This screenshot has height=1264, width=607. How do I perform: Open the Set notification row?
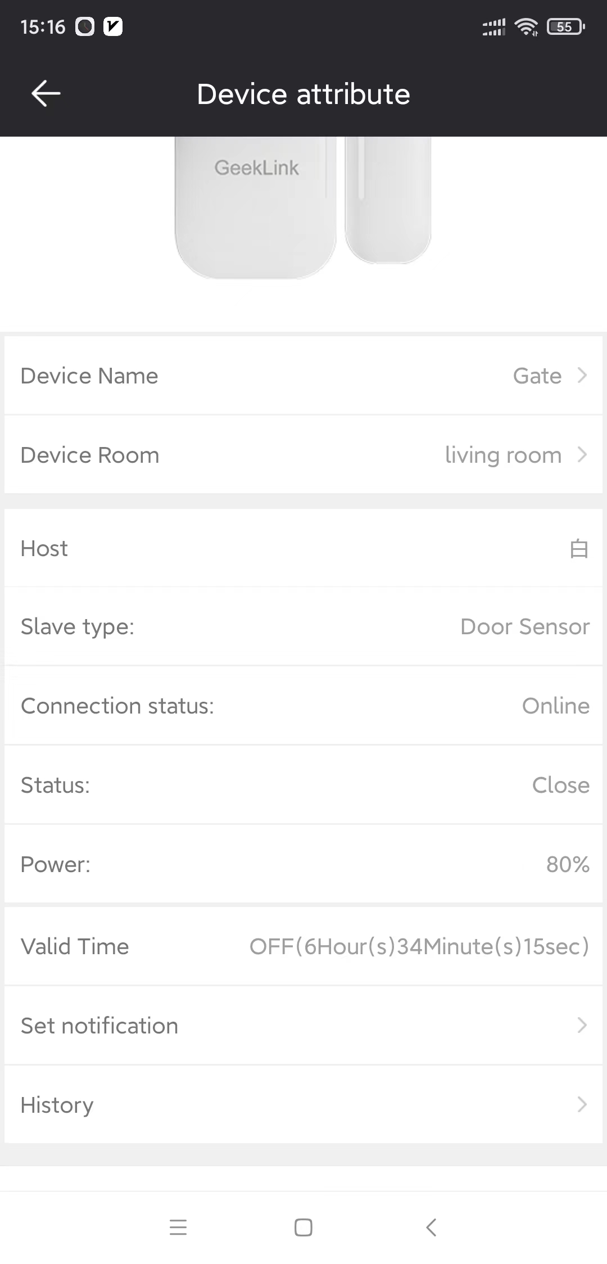303,1025
